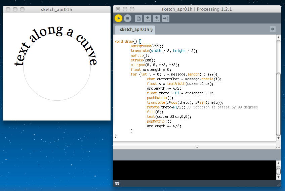This screenshot has height=191, width=285.
Task: Run the sketch with the yellow play button
Action: (x=118, y=18)
